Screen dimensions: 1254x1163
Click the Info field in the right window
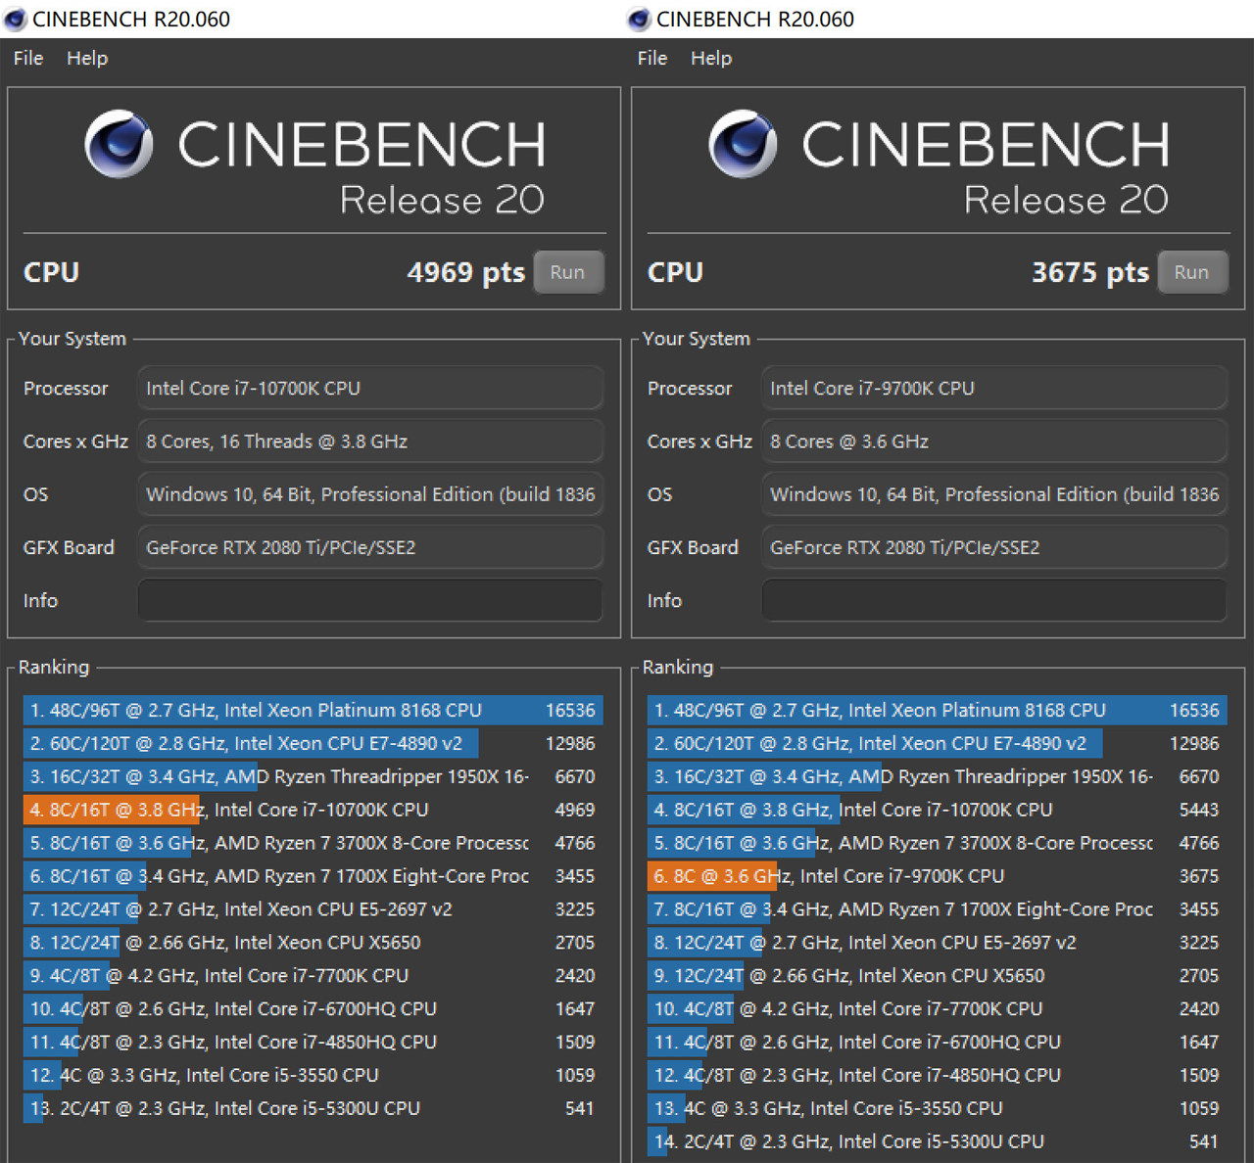pyautogui.click(x=993, y=600)
